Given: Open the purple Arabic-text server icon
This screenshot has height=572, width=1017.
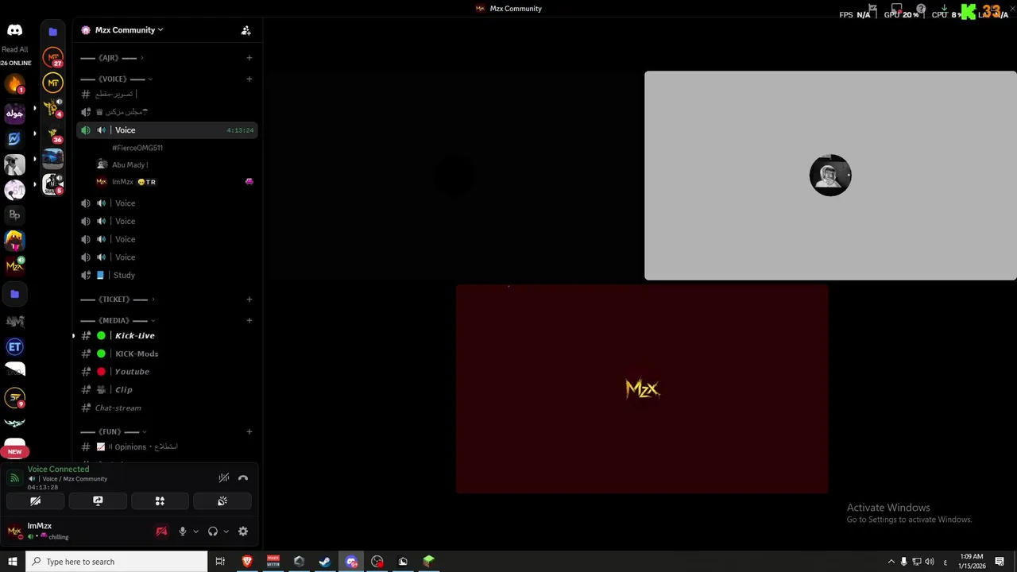Looking at the screenshot, I should coord(14,113).
